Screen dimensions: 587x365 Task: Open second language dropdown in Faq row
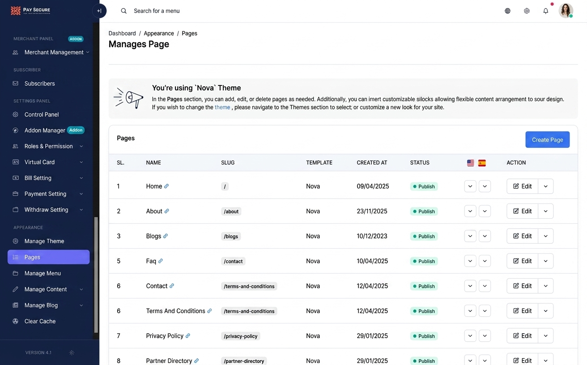(485, 261)
